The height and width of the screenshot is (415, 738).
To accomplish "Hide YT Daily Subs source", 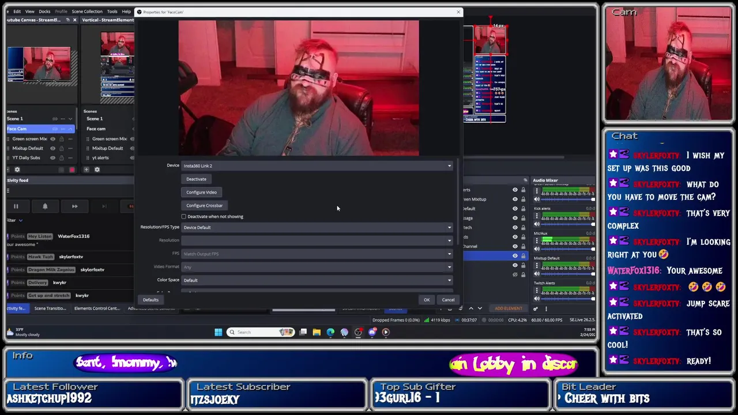I will 52,157.
